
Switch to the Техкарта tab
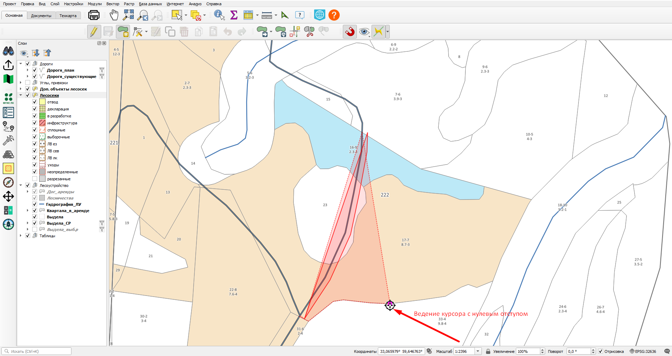[68, 16]
